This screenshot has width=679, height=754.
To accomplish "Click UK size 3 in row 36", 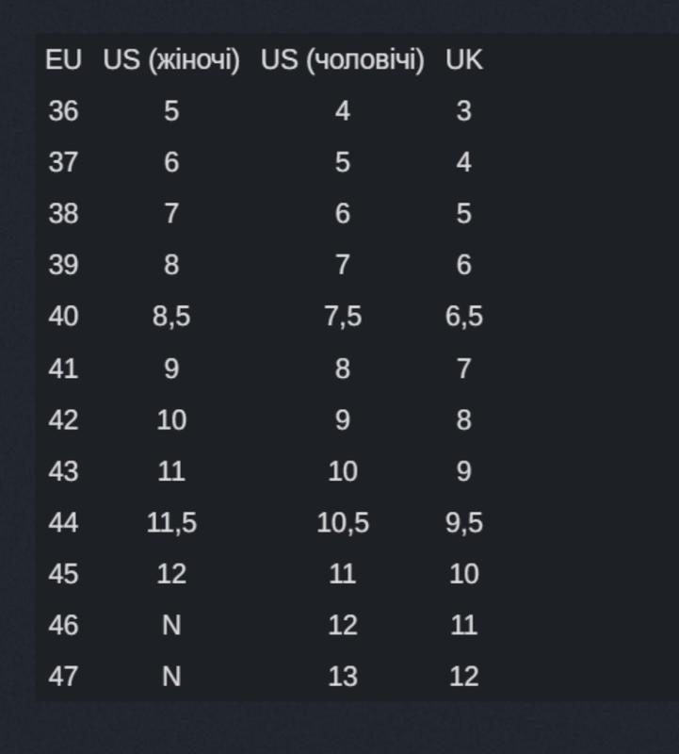I will coord(463,111).
